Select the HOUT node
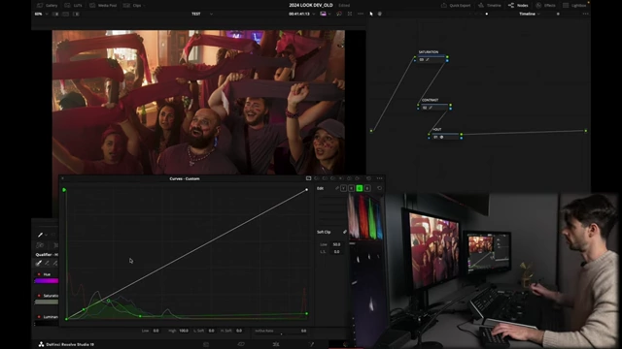Image resolution: width=622 pixels, height=349 pixels. [445, 137]
